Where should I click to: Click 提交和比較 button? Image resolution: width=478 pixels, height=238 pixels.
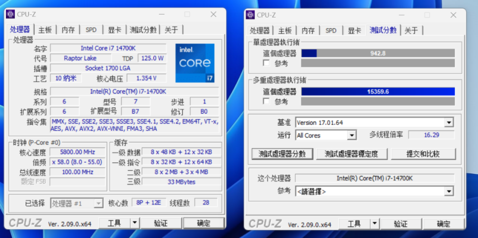click(x=423, y=154)
